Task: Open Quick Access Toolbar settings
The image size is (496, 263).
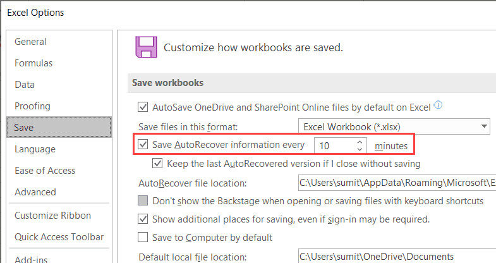Action: [59, 237]
